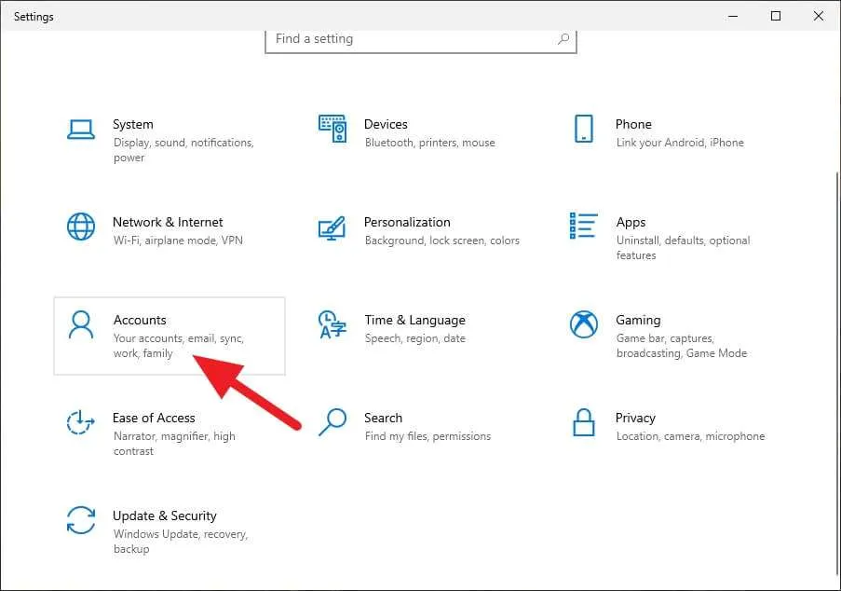Open the Privacy title
Screen dimensions: 841x591
click(x=635, y=418)
